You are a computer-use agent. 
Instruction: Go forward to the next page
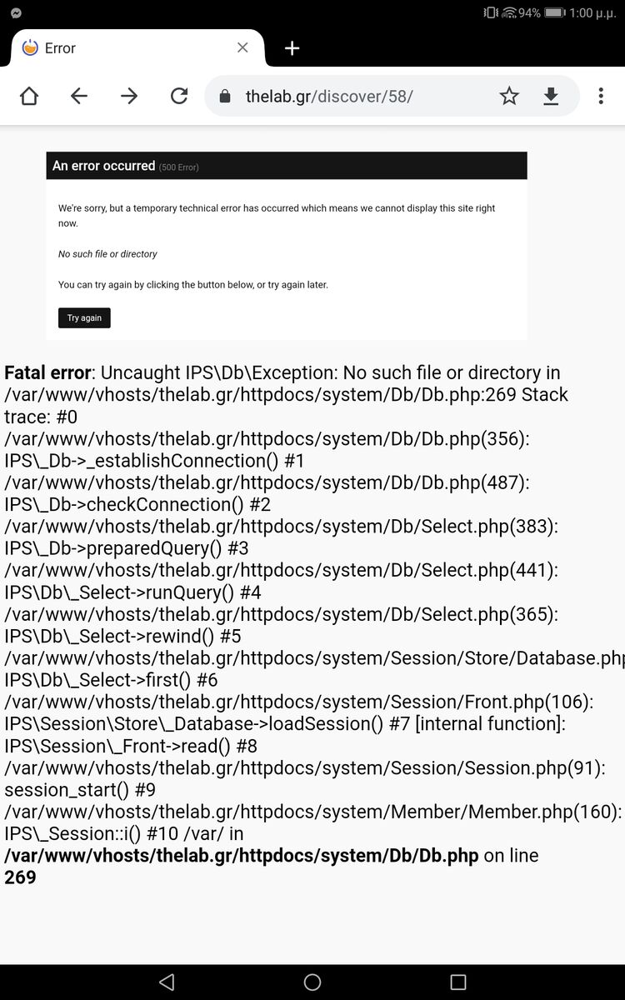[129, 97]
